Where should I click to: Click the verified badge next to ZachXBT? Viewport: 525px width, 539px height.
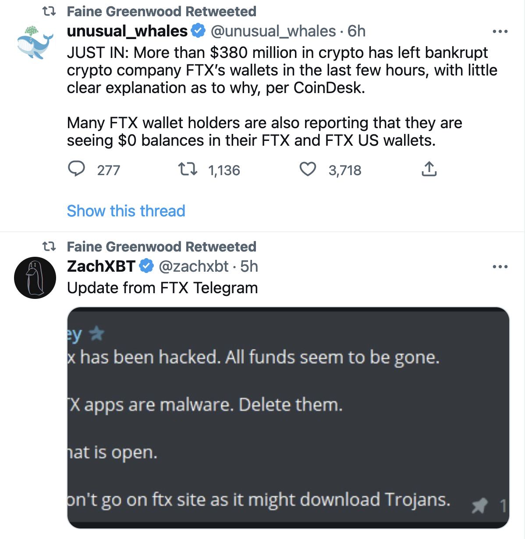(146, 266)
